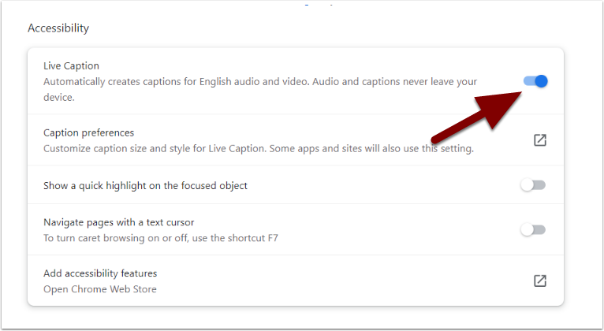Click 'Show a quick highlight on the focused object' label
Image resolution: width=604 pixels, height=331 pixels.
pos(145,185)
